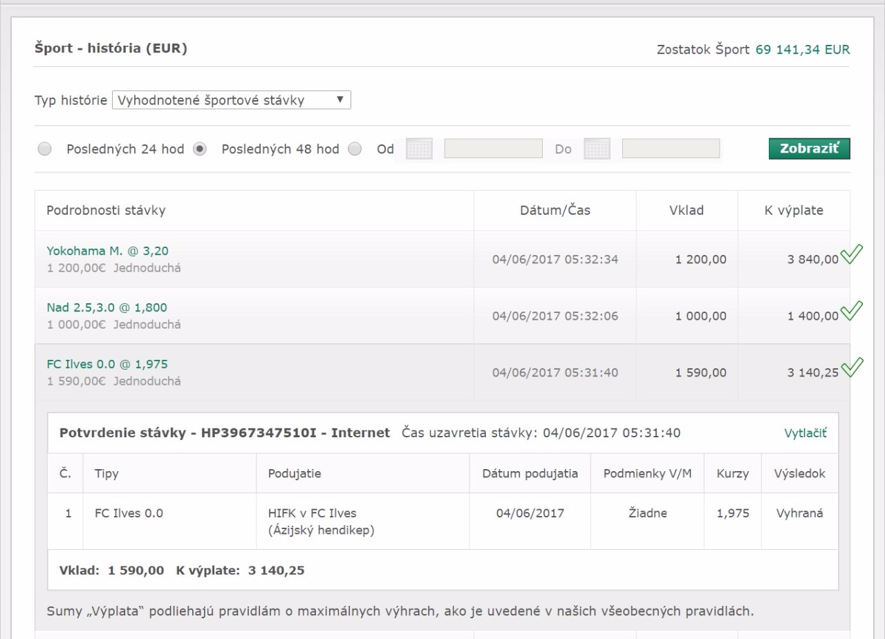The height and width of the screenshot is (639, 885).
Task: Select the 'Posledných 24 hod' radio button
Action: pyautogui.click(x=45, y=149)
